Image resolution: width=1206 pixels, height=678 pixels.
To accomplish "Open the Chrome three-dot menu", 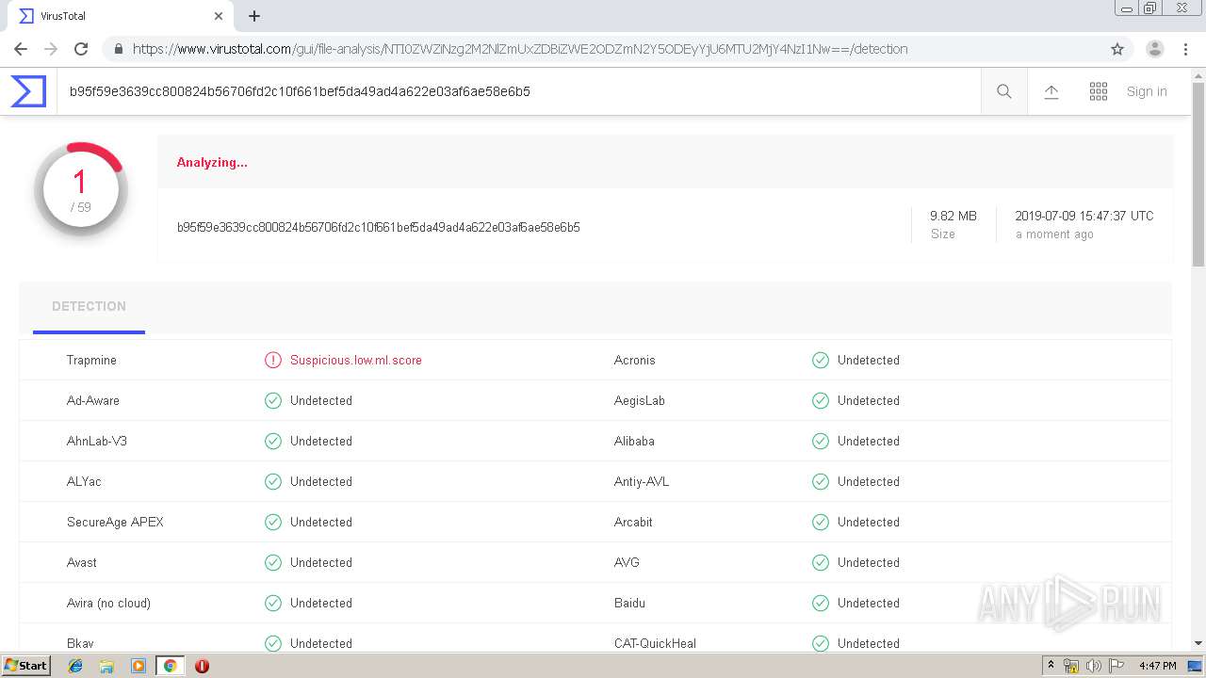I will coord(1185,49).
